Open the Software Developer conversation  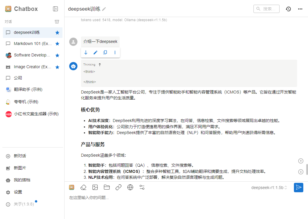33,55
